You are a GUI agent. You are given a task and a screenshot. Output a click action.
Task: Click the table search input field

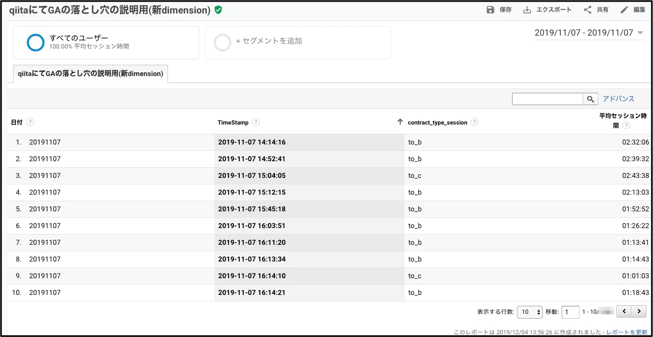coord(548,99)
